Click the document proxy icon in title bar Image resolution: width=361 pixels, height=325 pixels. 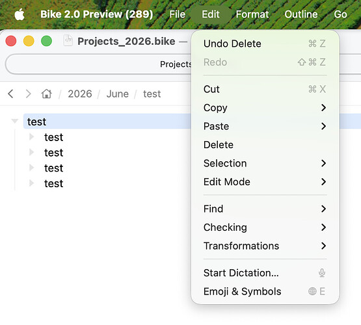click(x=68, y=40)
